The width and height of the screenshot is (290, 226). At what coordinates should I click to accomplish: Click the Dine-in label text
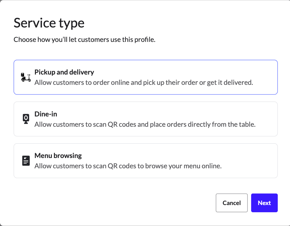tap(45, 114)
